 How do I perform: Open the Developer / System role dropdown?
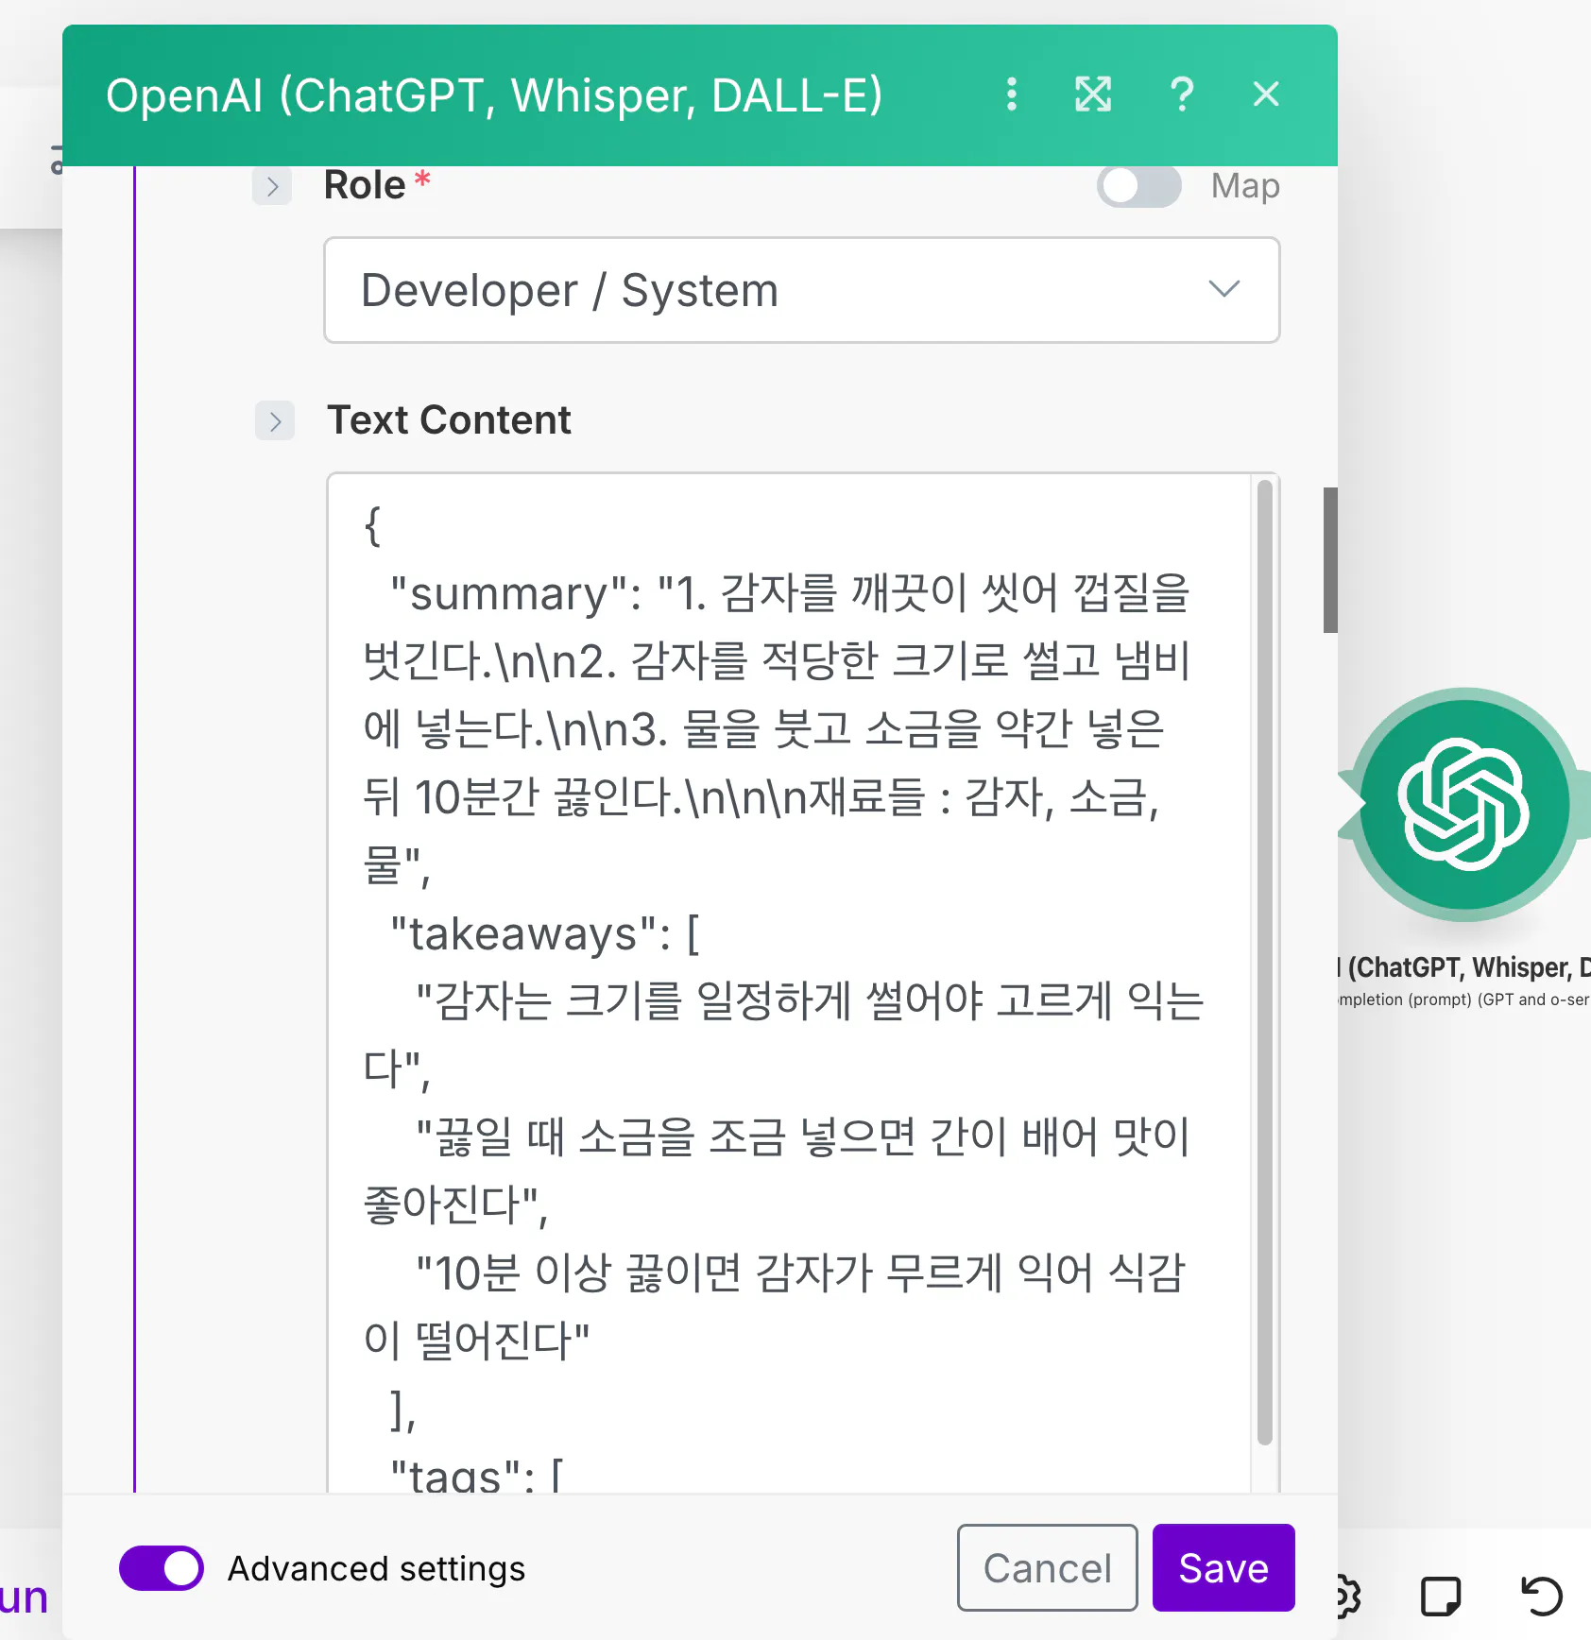click(x=801, y=291)
